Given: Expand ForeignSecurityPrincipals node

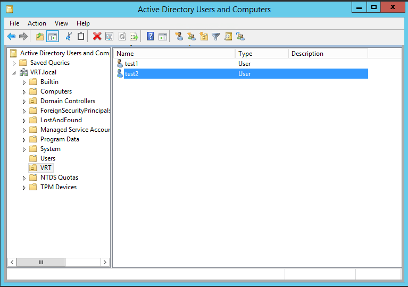Looking at the screenshot, I should tap(24, 111).
